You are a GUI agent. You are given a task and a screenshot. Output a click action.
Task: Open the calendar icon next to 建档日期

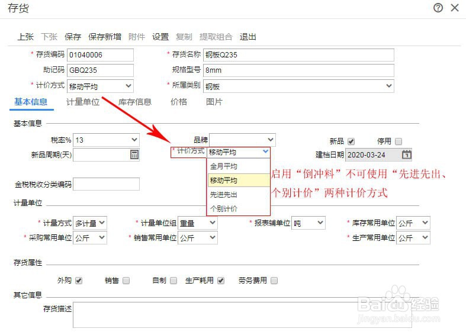[407, 154]
